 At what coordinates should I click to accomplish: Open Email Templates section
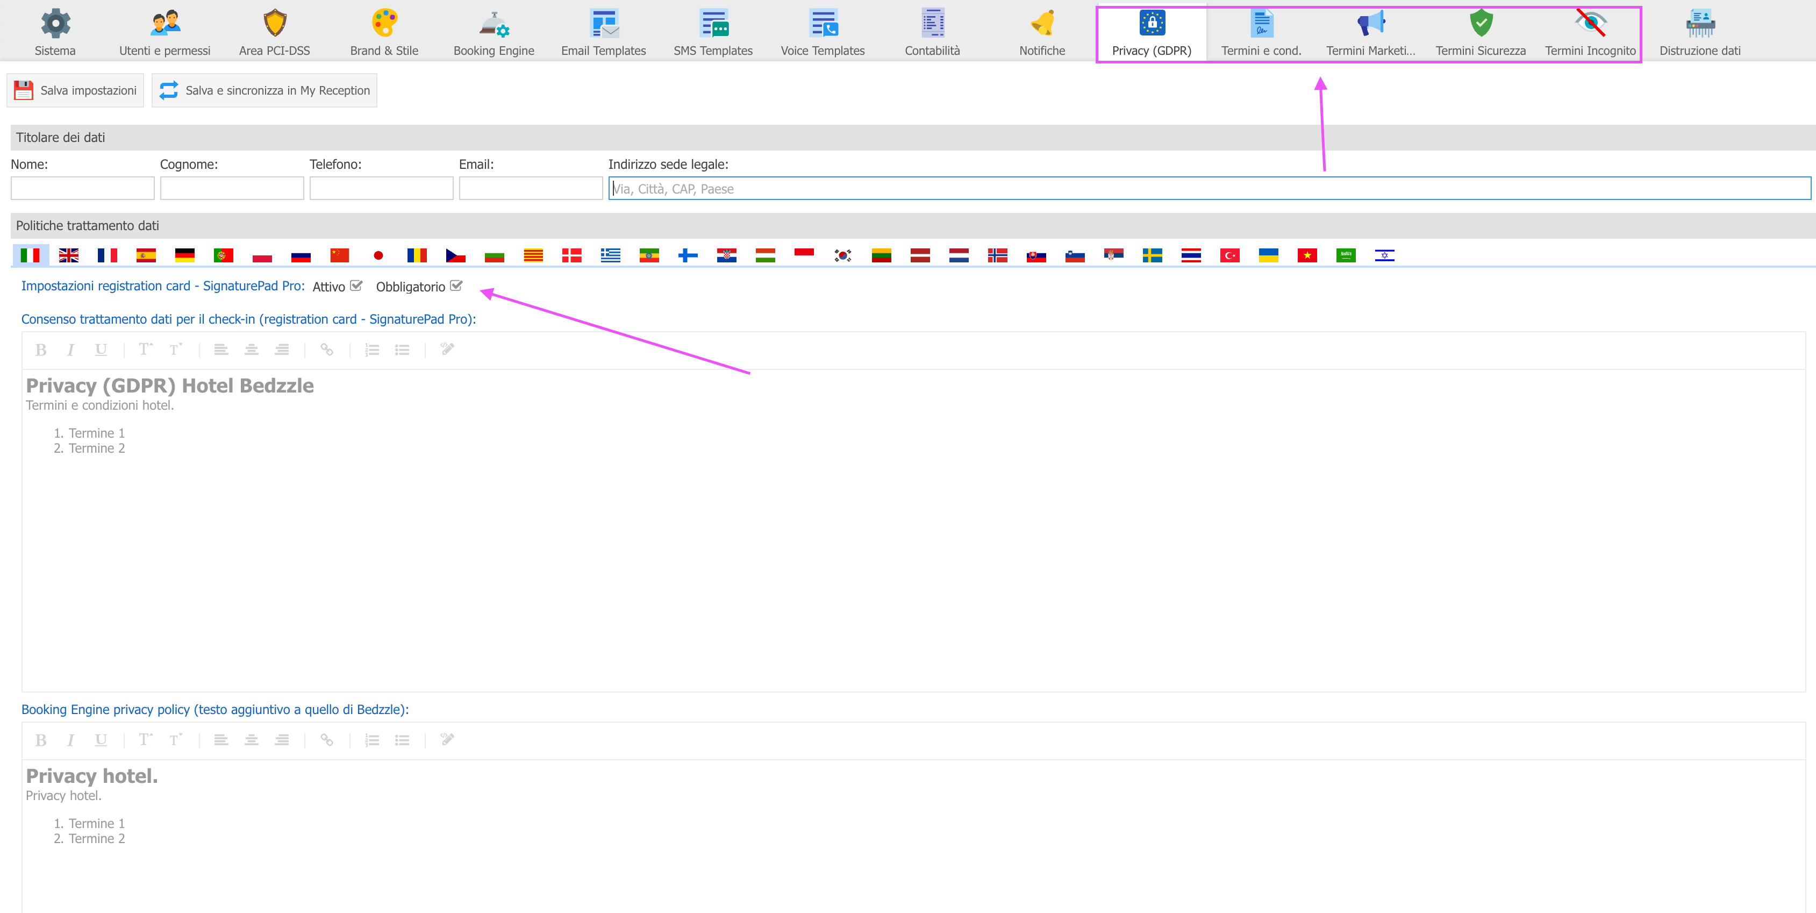pos(604,32)
